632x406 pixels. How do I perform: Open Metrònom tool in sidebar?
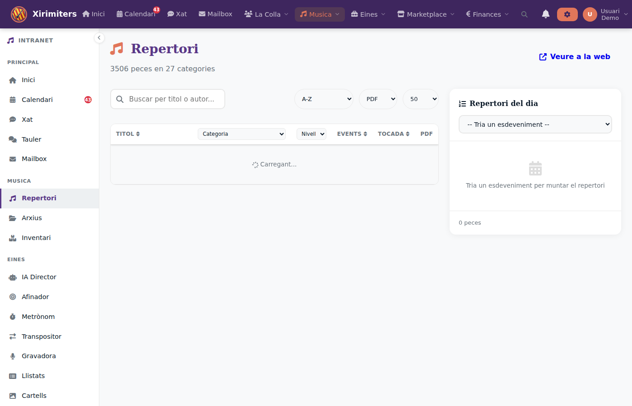coord(38,317)
